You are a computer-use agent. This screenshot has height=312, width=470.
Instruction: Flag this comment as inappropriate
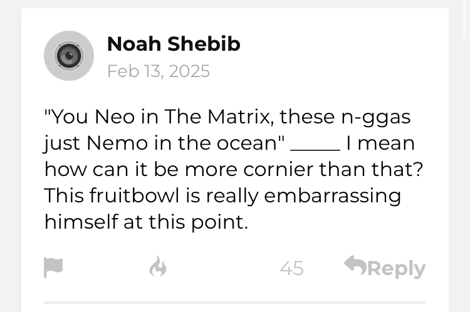(x=53, y=268)
